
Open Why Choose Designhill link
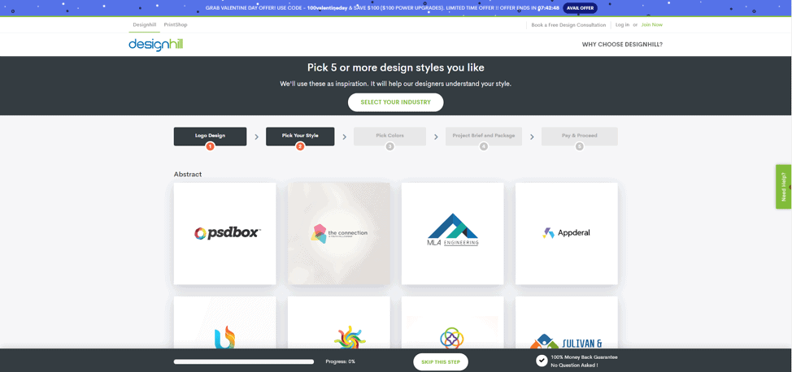(x=622, y=45)
